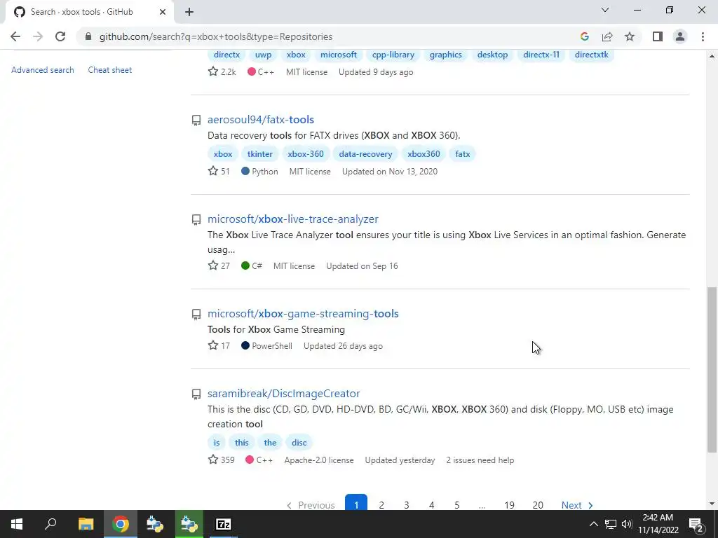Click the star icon beside 359

pyautogui.click(x=213, y=460)
